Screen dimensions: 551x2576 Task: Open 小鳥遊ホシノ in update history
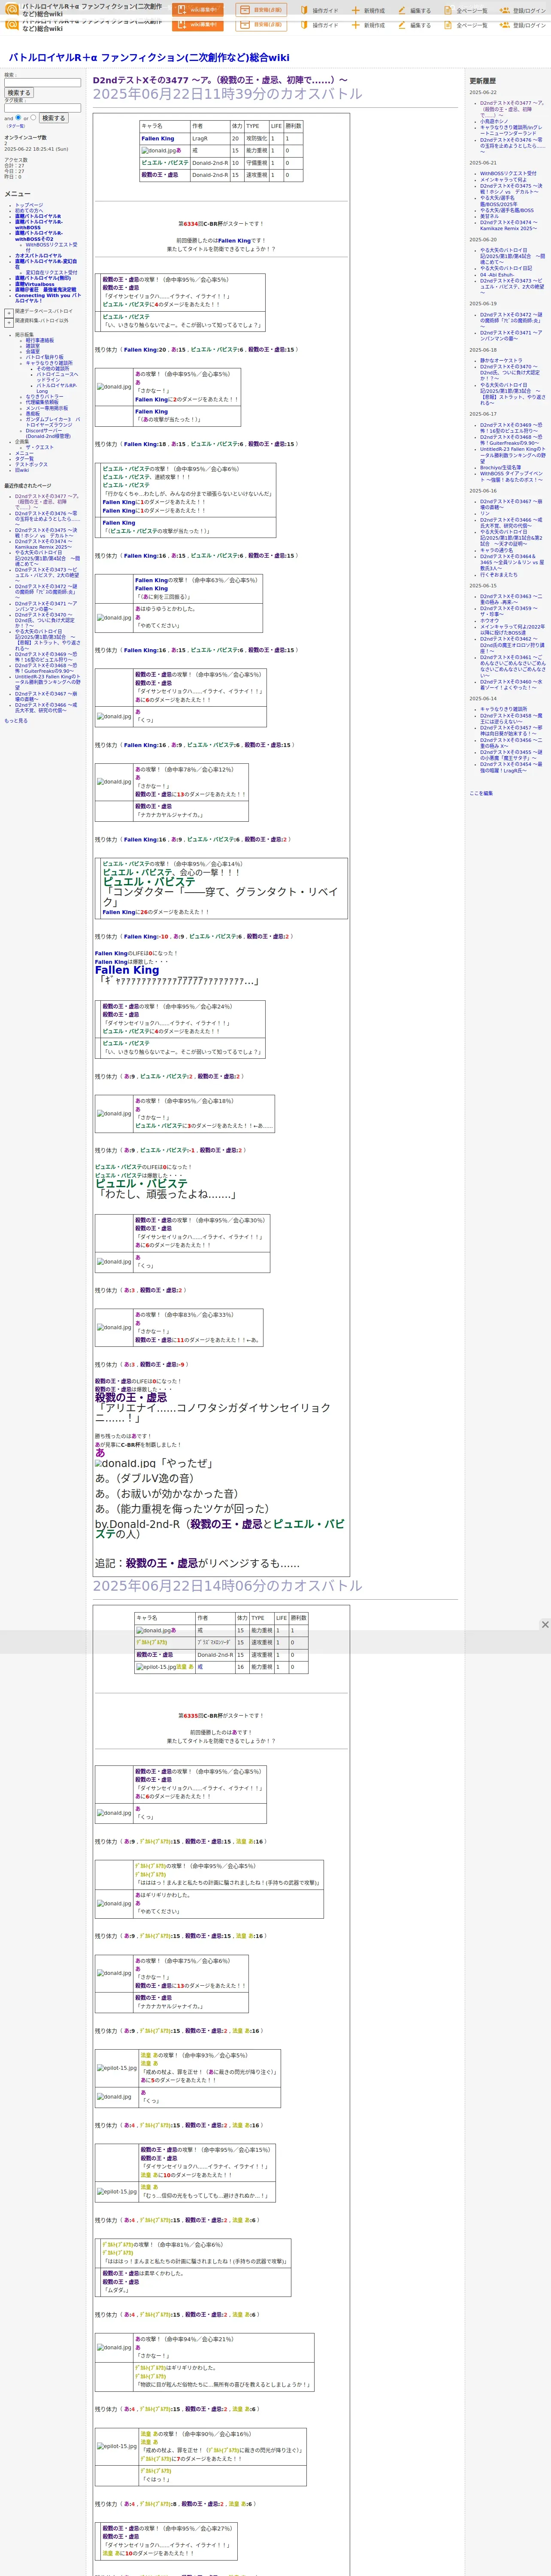pyautogui.click(x=494, y=121)
